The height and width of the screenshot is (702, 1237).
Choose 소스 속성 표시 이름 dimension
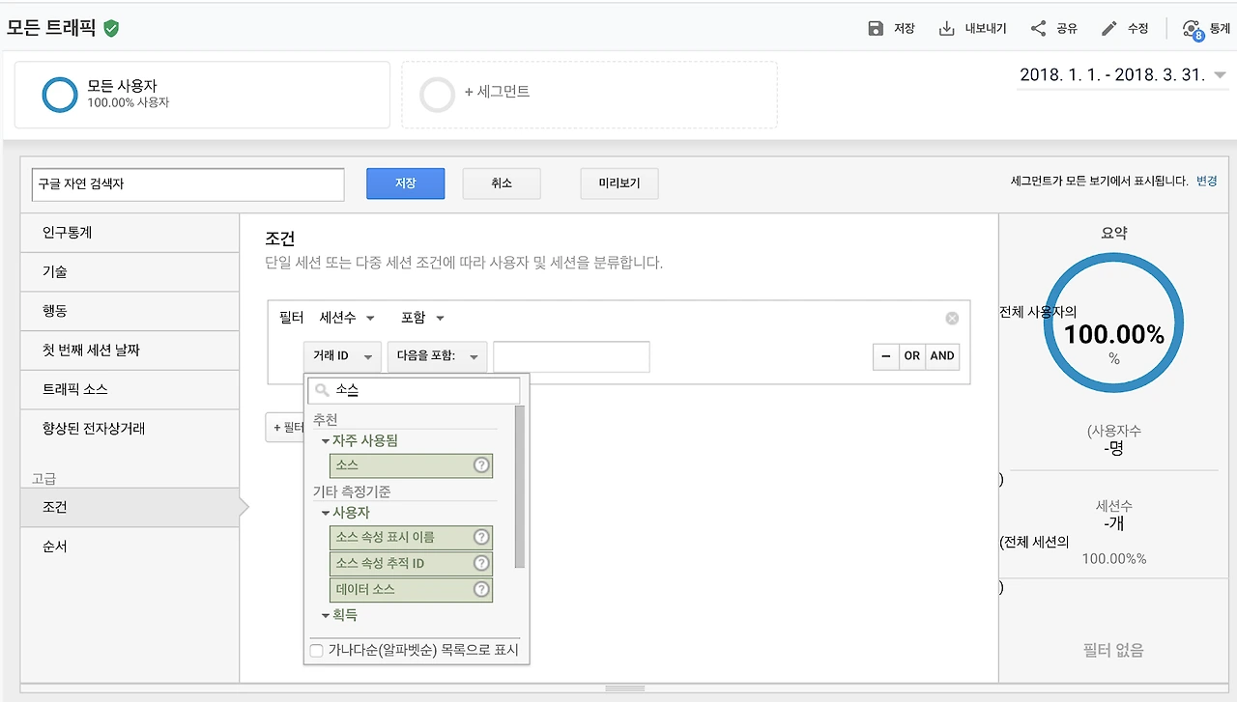(411, 537)
